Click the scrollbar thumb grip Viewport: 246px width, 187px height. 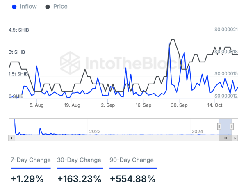tap(225, 138)
